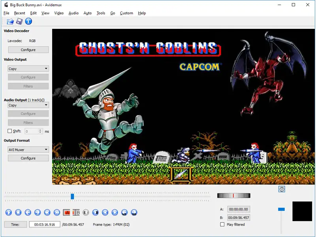Go to next frame arrow

tap(38, 213)
